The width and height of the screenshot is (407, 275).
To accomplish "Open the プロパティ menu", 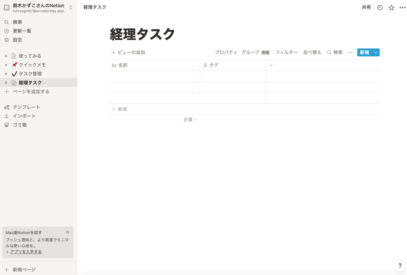I will (226, 52).
